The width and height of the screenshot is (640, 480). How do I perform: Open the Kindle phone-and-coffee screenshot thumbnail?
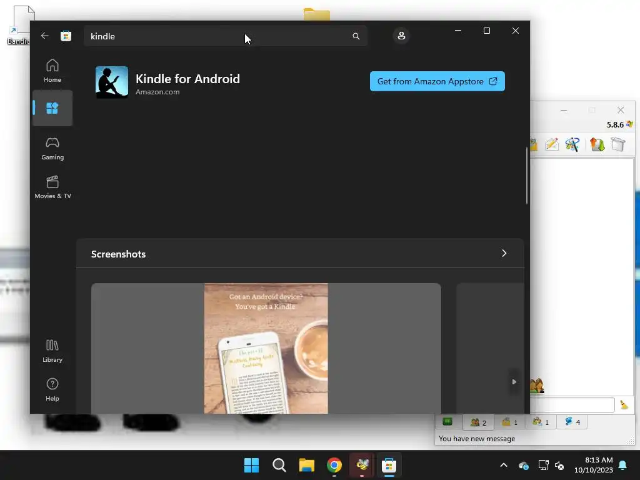point(266,349)
